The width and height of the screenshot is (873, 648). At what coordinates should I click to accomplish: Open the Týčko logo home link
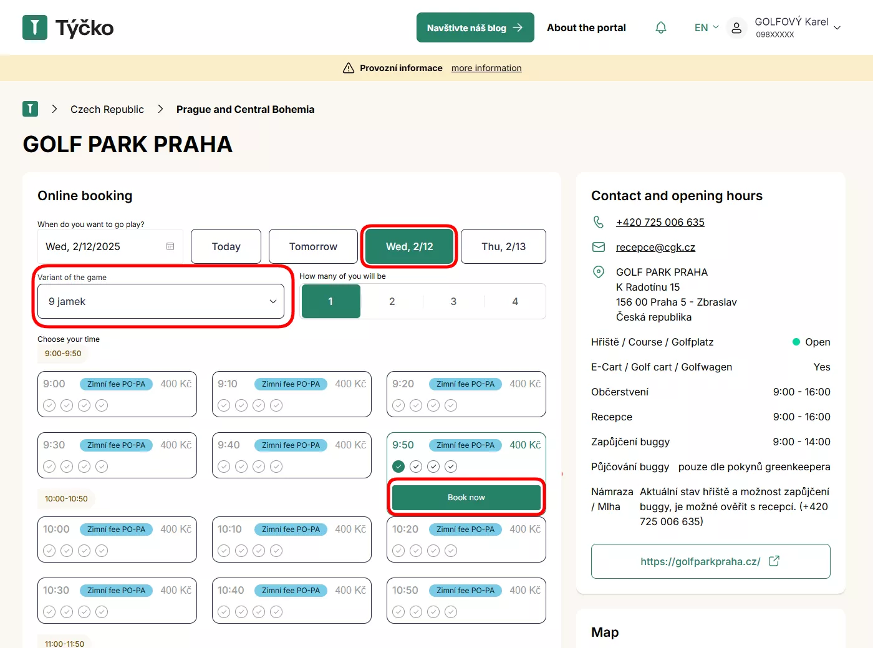coord(68,27)
